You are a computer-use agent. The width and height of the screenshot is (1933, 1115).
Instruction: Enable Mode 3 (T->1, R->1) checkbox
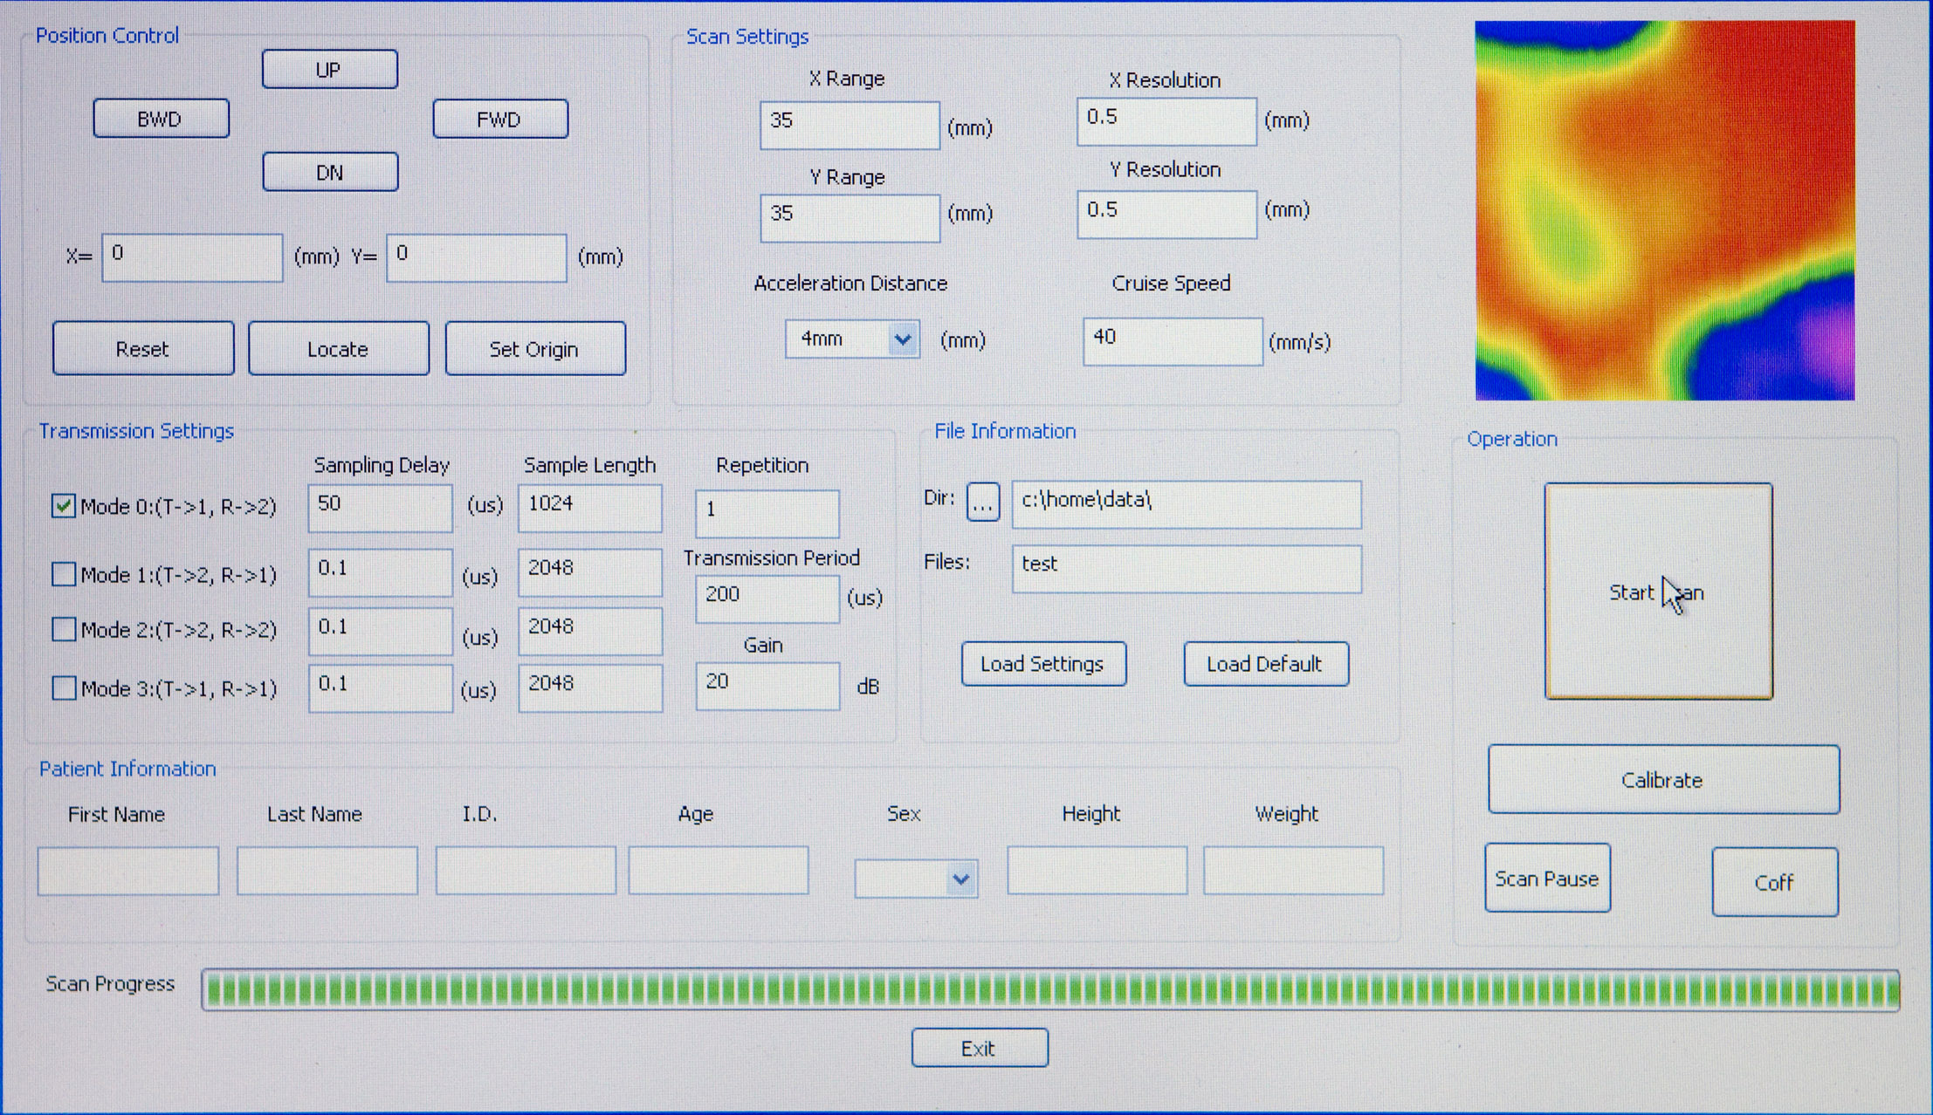pyautogui.click(x=64, y=688)
